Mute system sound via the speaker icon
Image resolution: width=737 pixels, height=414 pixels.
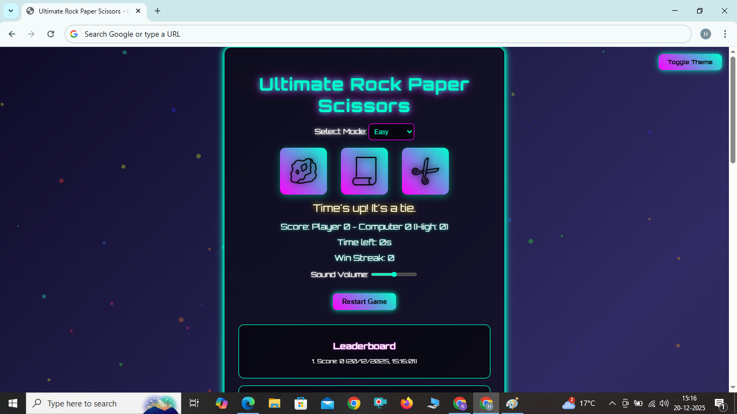[663, 403]
